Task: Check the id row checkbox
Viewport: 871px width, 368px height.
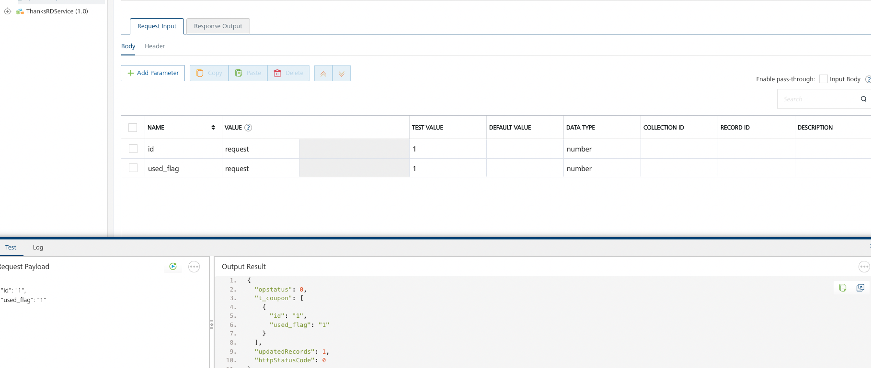Action: pos(133,149)
